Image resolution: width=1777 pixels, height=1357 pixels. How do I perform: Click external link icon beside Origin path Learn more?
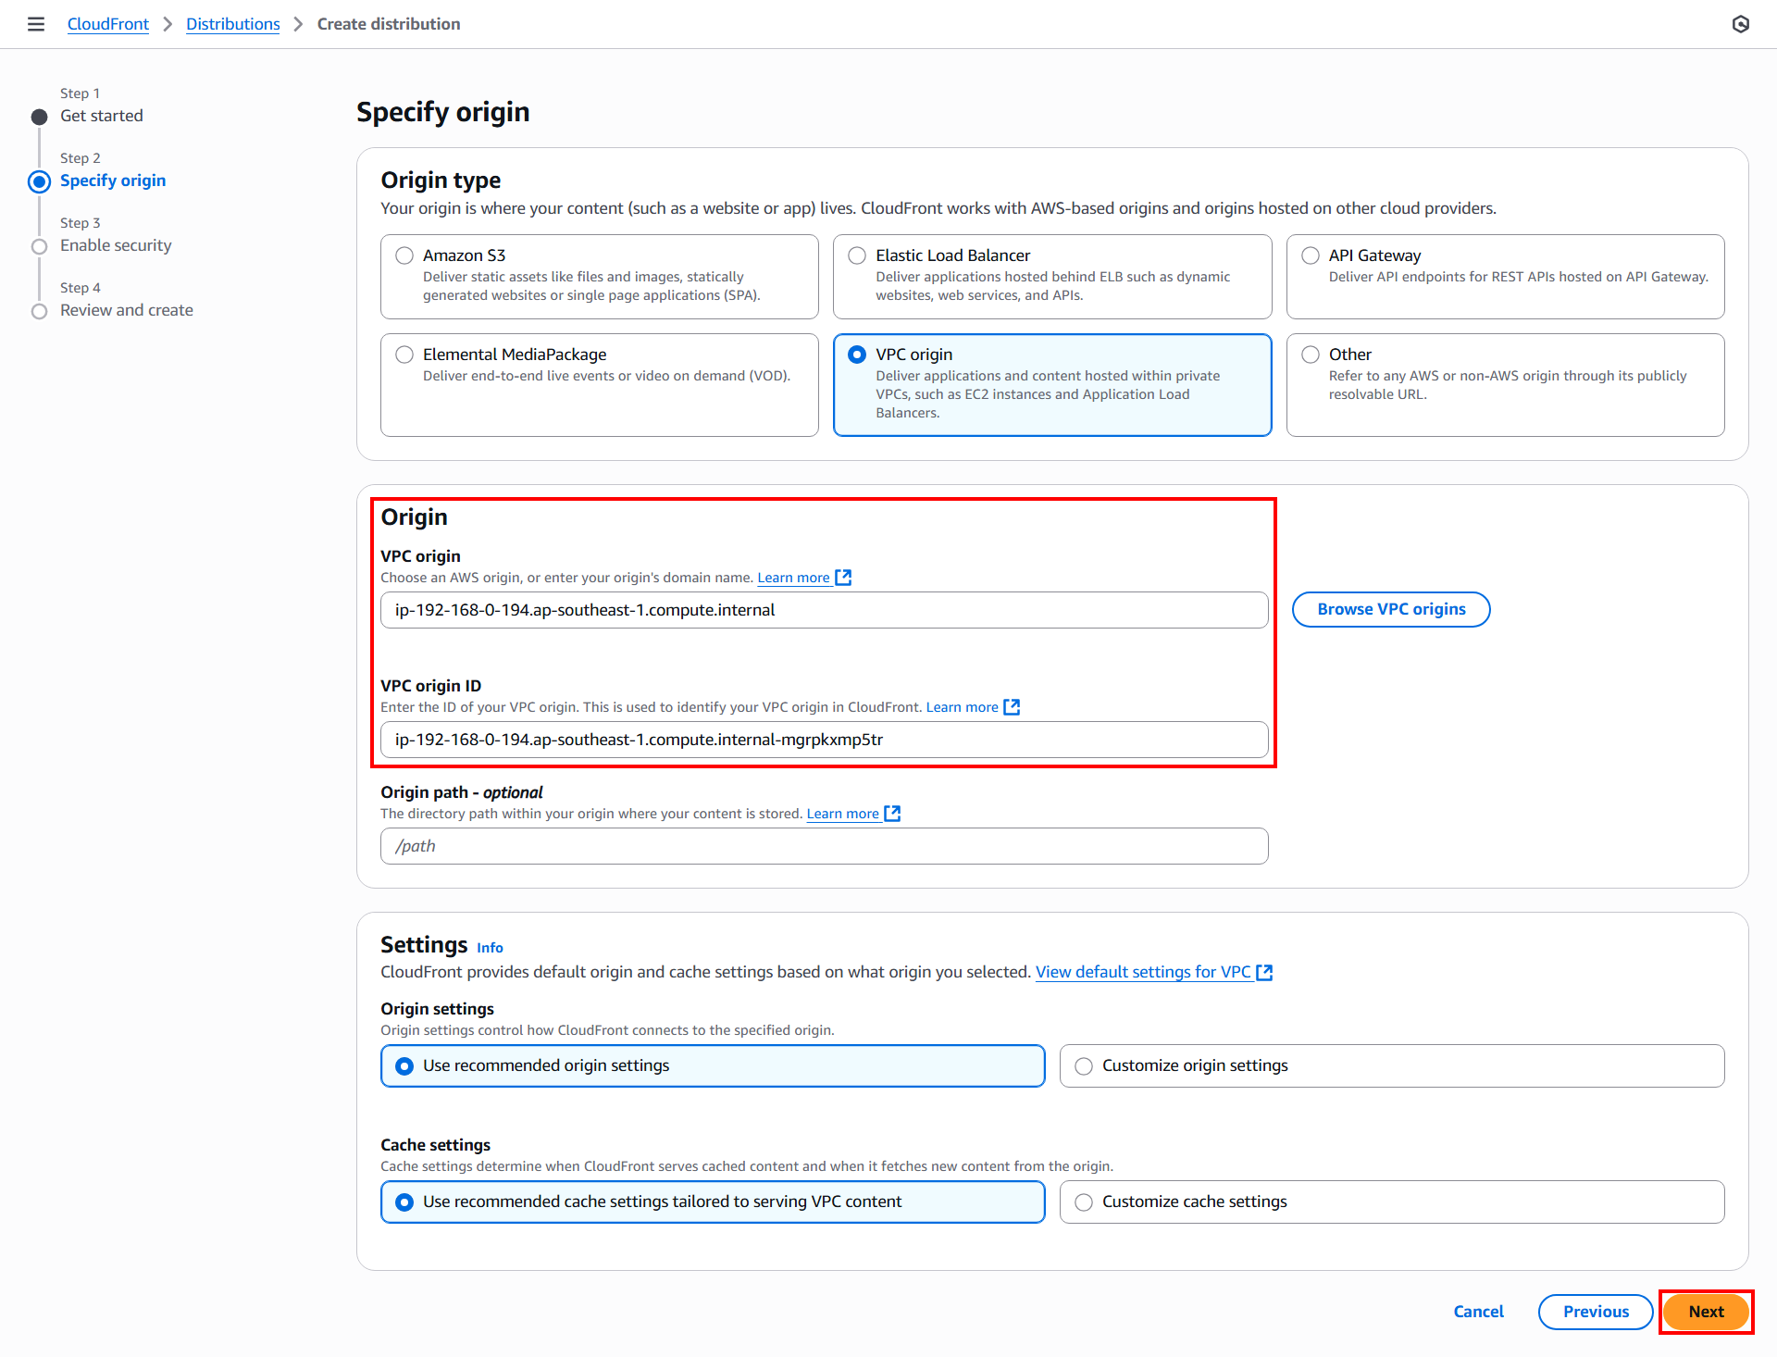(x=892, y=814)
